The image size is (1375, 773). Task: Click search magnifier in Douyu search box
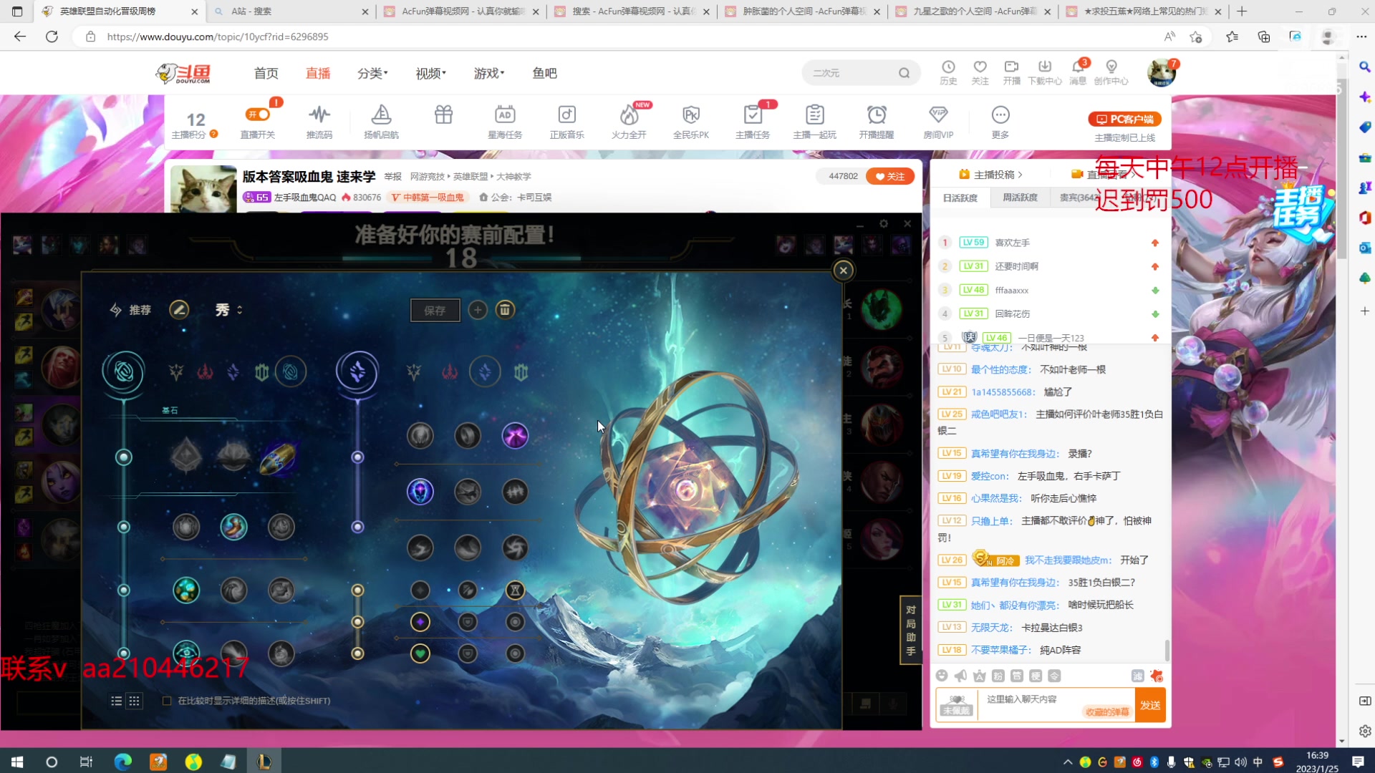(904, 73)
